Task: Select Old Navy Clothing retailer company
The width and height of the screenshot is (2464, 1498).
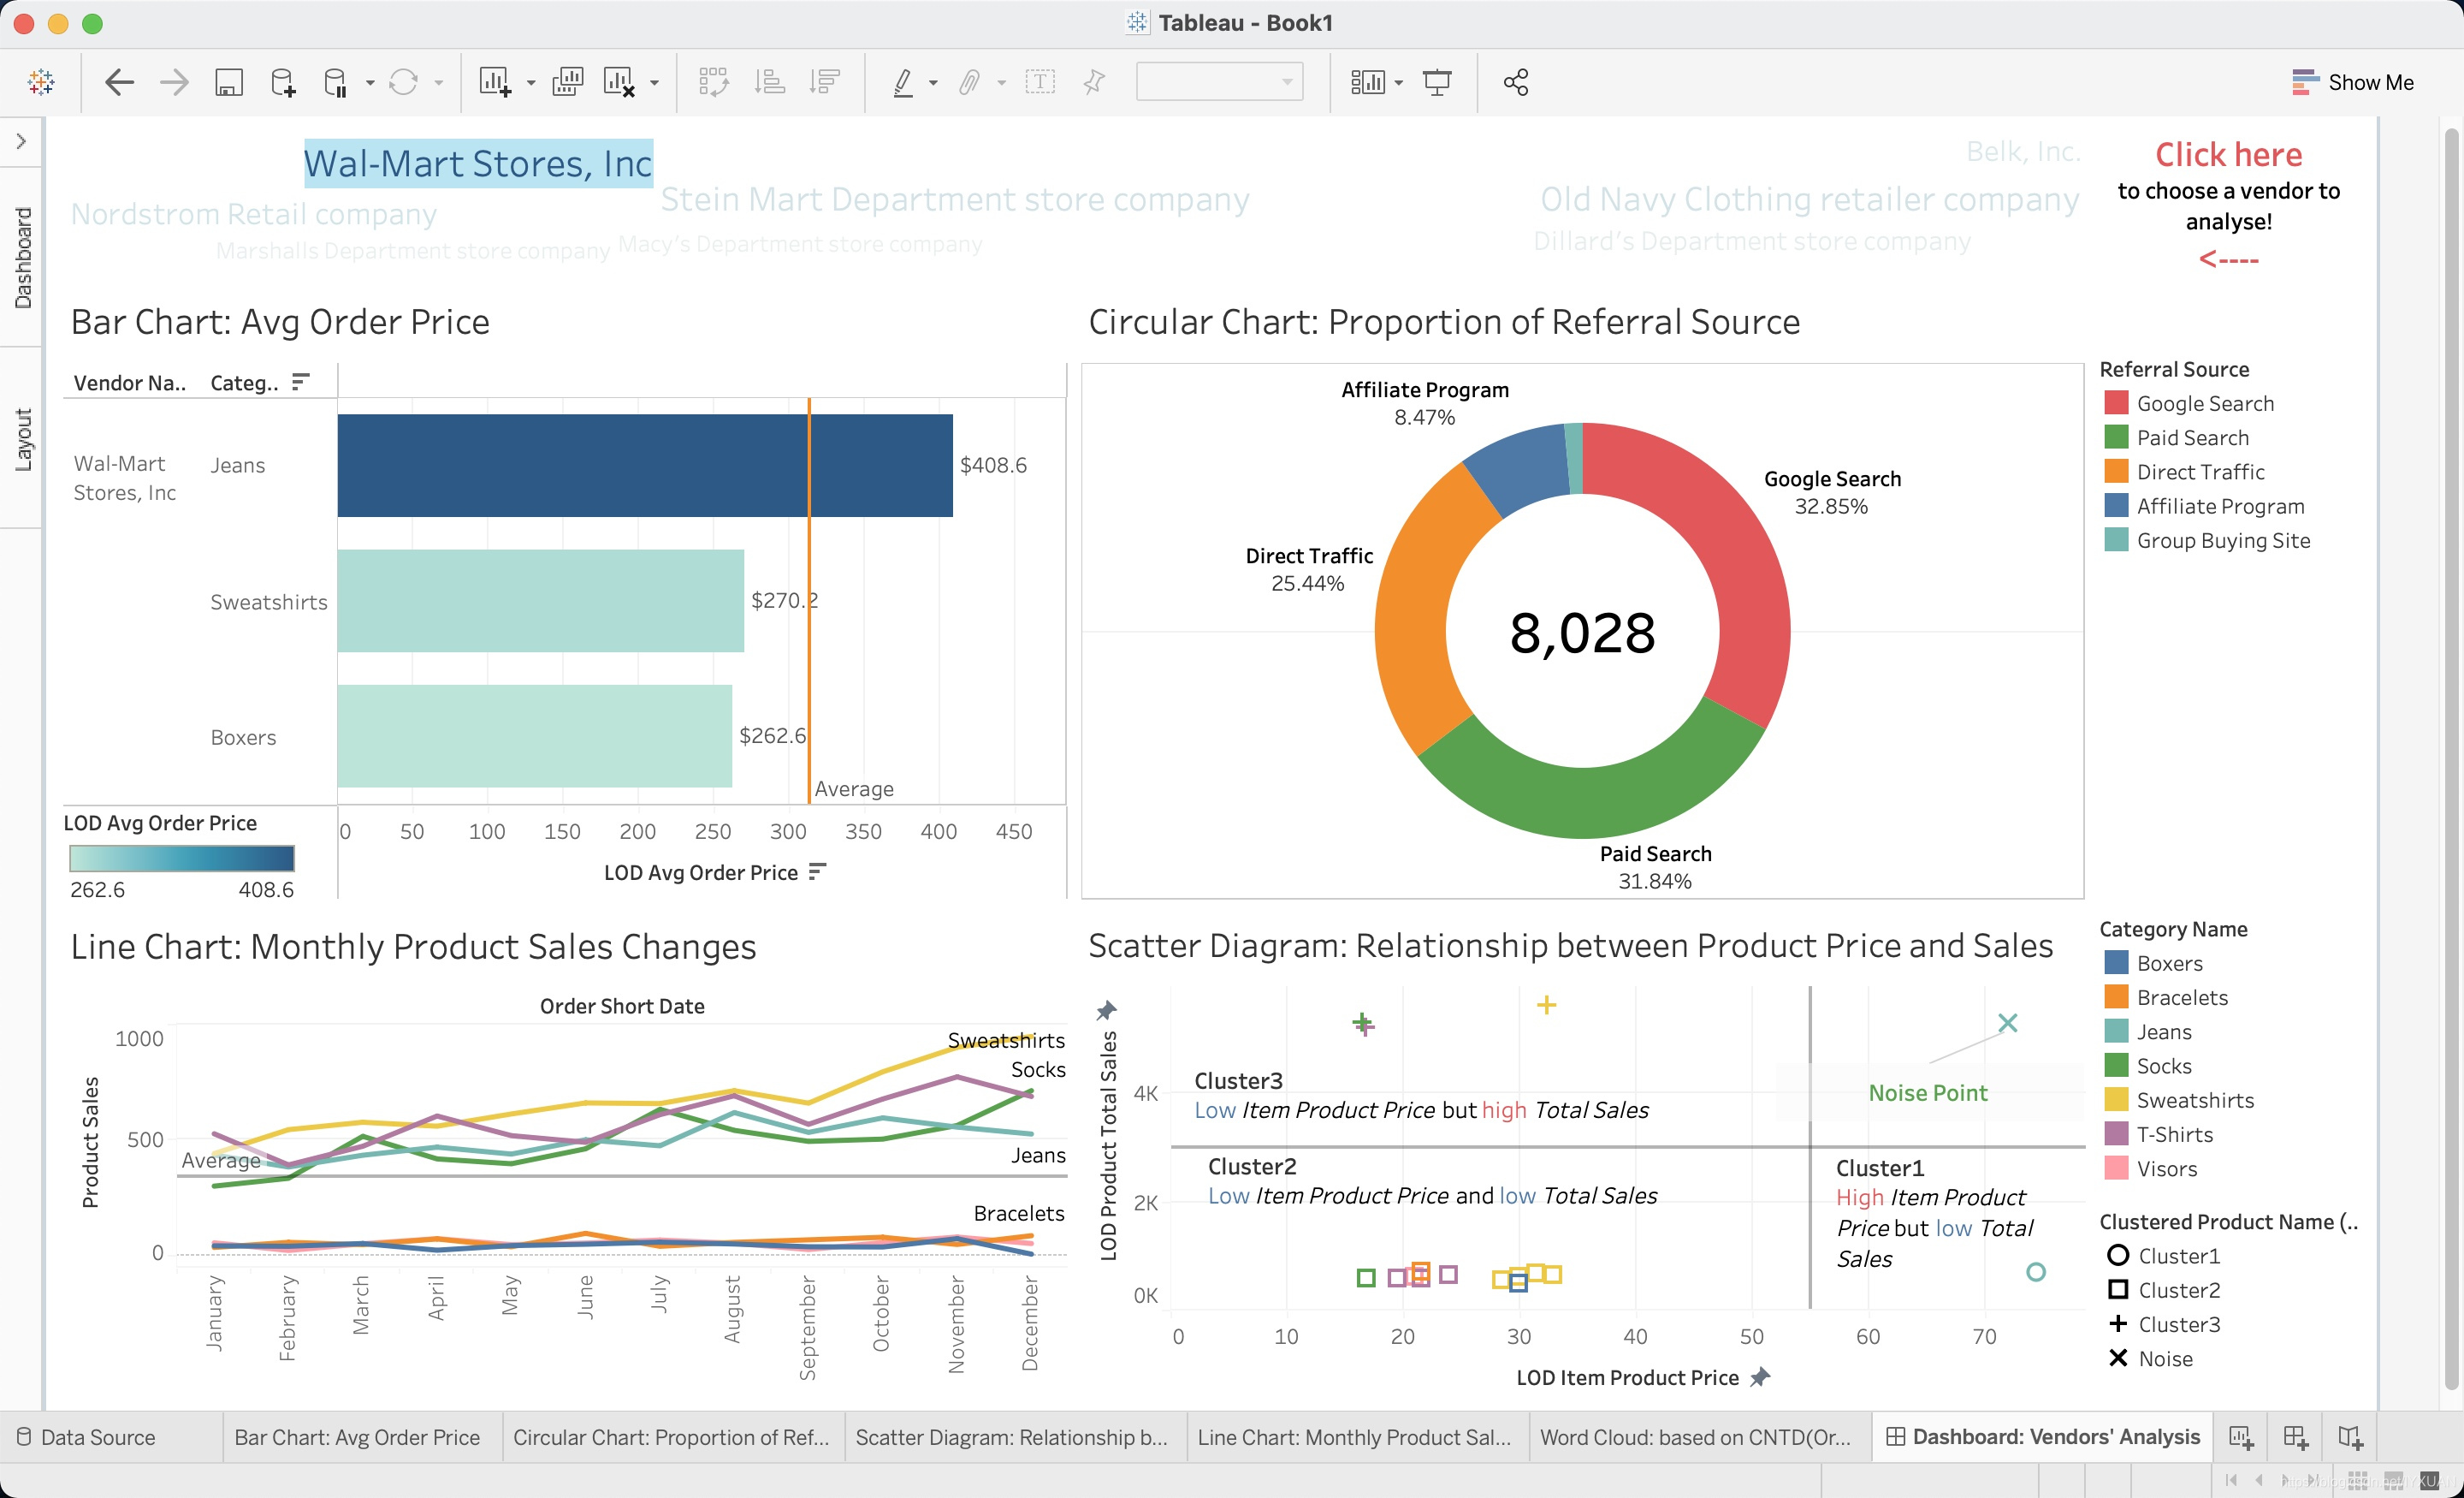Action: pos(1810,199)
